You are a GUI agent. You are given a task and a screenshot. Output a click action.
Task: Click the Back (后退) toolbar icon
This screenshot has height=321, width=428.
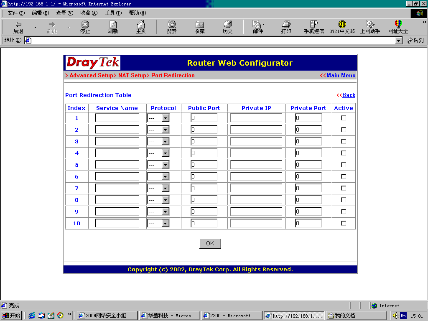(18, 27)
